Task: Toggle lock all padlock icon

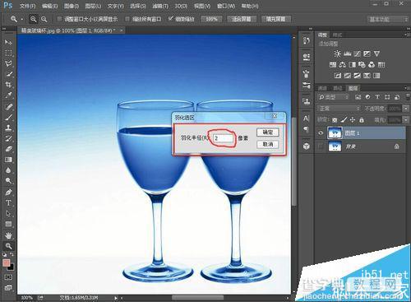Action: [362, 120]
